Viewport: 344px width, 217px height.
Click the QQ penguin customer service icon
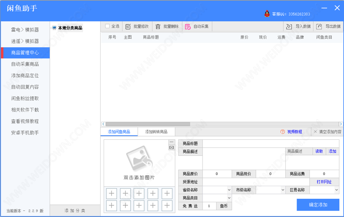coord(267,13)
